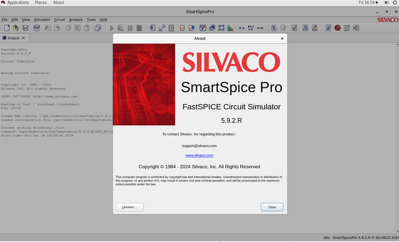399x242 pixels.
Task: Click the square frame circuit icon
Action: pyautogui.click(x=221, y=28)
